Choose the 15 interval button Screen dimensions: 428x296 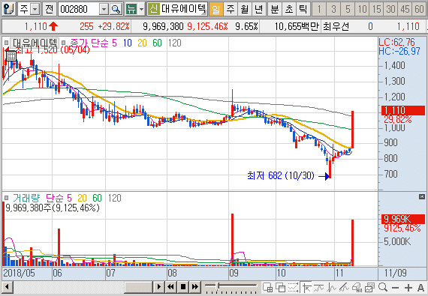376,9
